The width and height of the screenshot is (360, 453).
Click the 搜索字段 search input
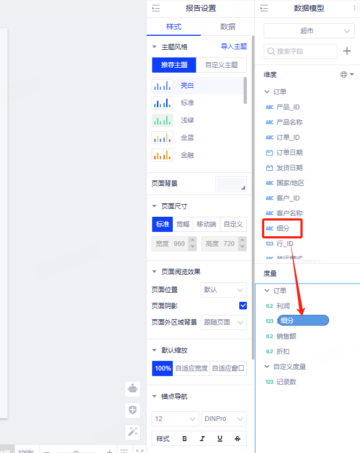tap(301, 51)
